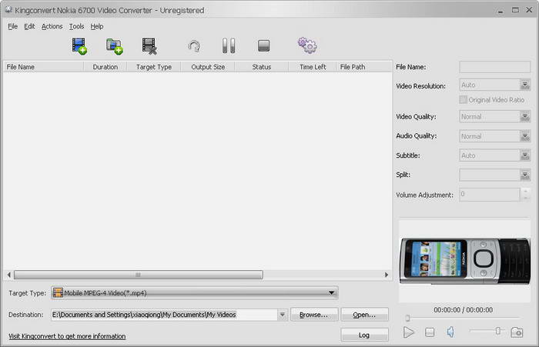Image resolution: width=539 pixels, height=347 pixels.
Task: Click the horizontal scrollbar thumb in file list
Action: click(x=138, y=275)
